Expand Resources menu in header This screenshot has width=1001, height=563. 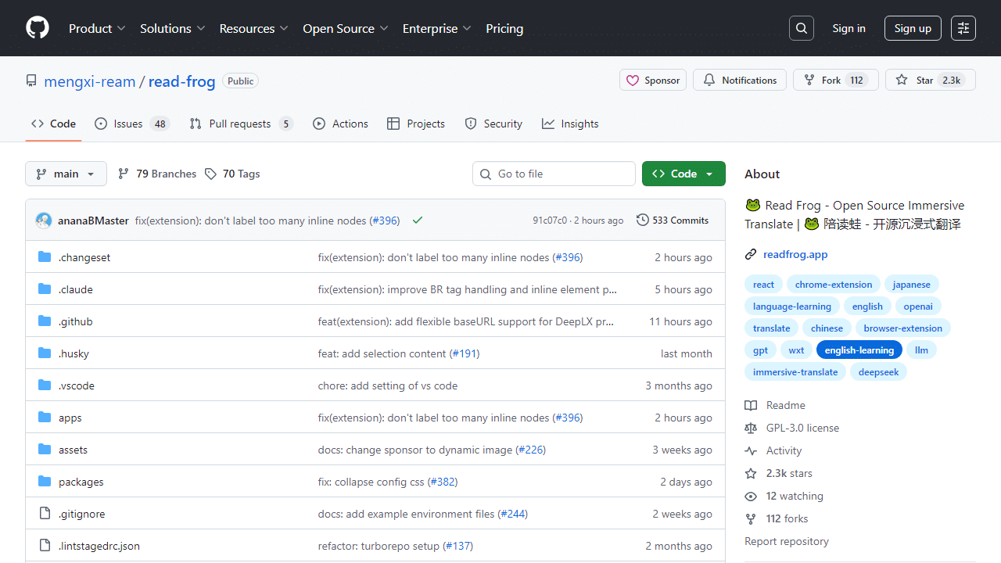pos(253,28)
